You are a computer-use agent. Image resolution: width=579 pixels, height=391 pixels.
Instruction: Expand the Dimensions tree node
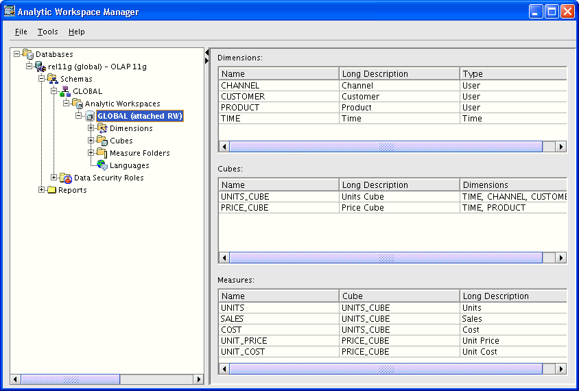tap(91, 128)
